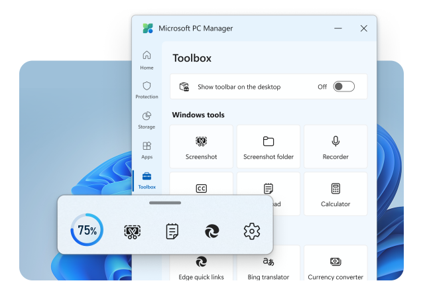
Task: Start the Recorder tool
Action: 335,147
